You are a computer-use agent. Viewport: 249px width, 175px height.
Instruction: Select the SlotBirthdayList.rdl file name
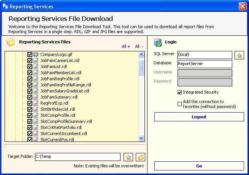click(57, 109)
